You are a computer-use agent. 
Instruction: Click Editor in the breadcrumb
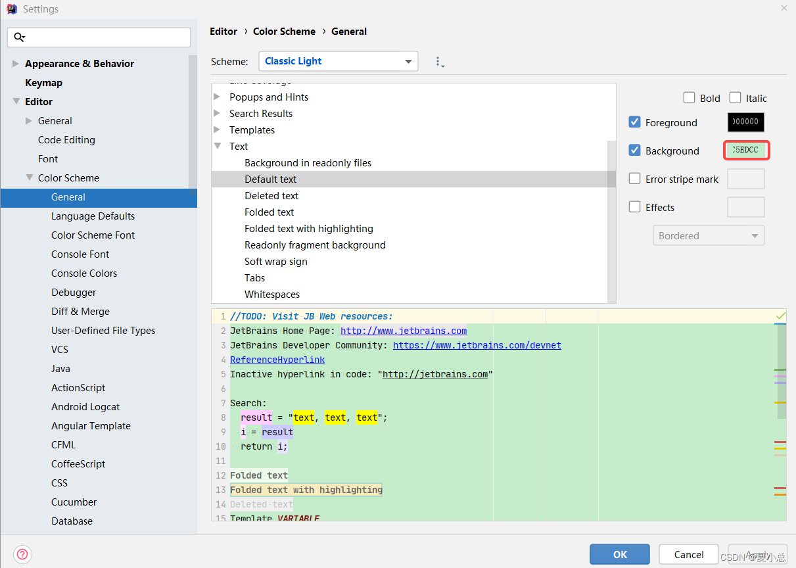click(x=223, y=31)
